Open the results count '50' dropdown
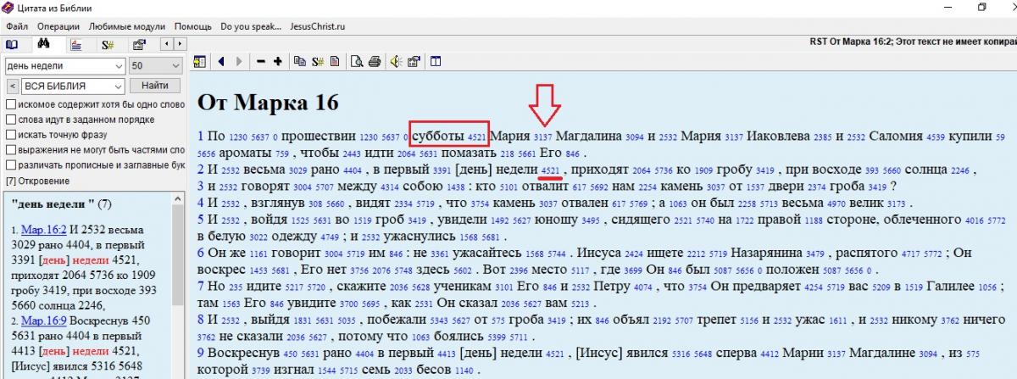The height and width of the screenshot is (379, 1017). (175, 66)
